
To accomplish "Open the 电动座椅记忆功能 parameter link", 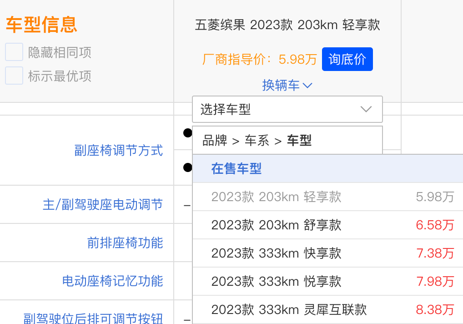I will (x=112, y=281).
